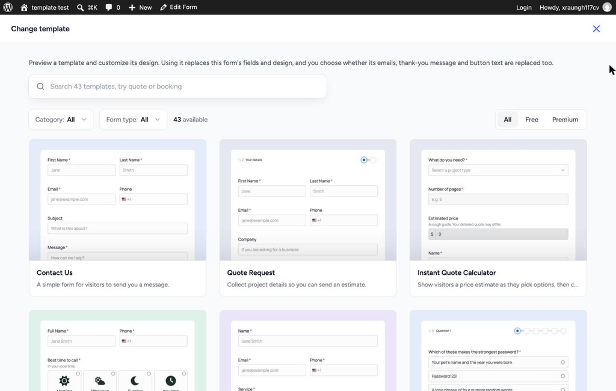Screen dimensions: 616x391
Task: Select the Morning sun icon option
Action: 64,380
